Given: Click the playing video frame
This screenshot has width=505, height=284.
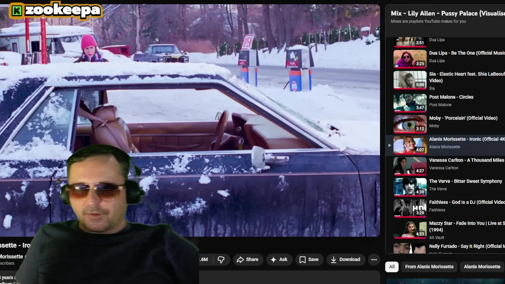Looking at the screenshot, I should [190, 120].
